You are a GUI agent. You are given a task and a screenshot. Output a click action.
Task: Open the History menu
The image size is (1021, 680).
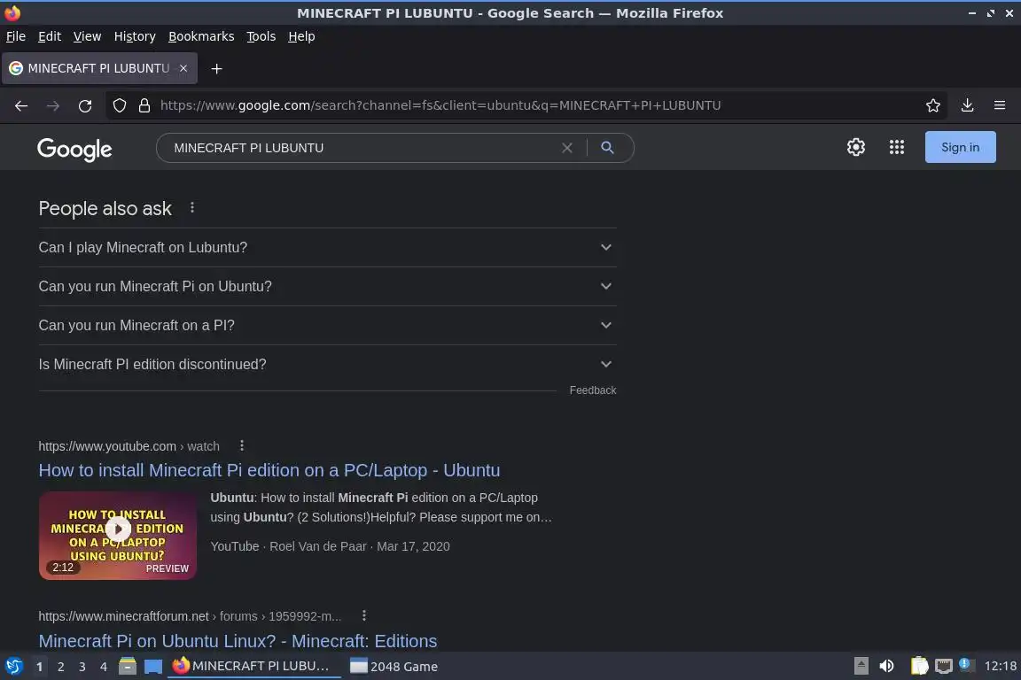135,36
